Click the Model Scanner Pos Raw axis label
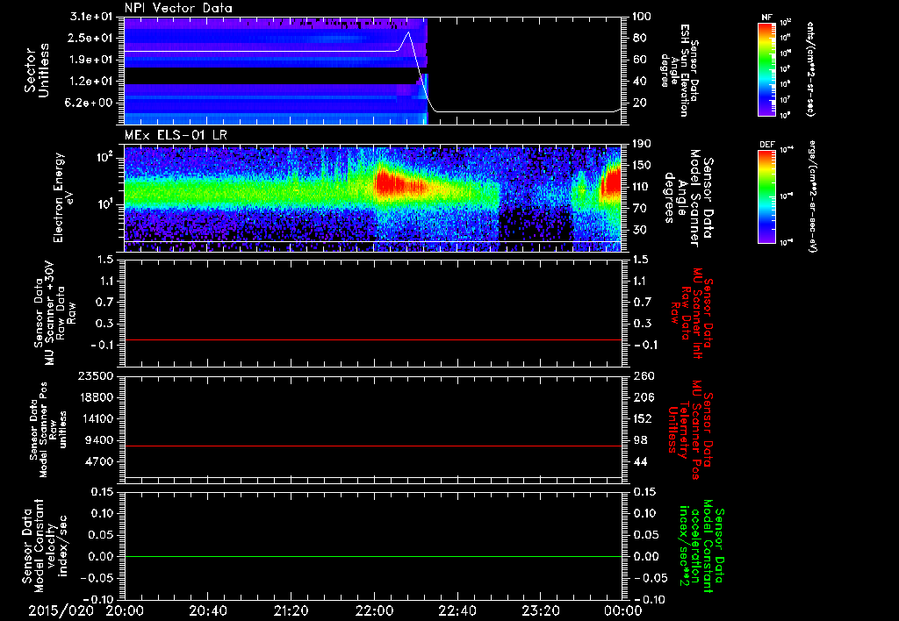899x621 pixels. click(x=48, y=430)
